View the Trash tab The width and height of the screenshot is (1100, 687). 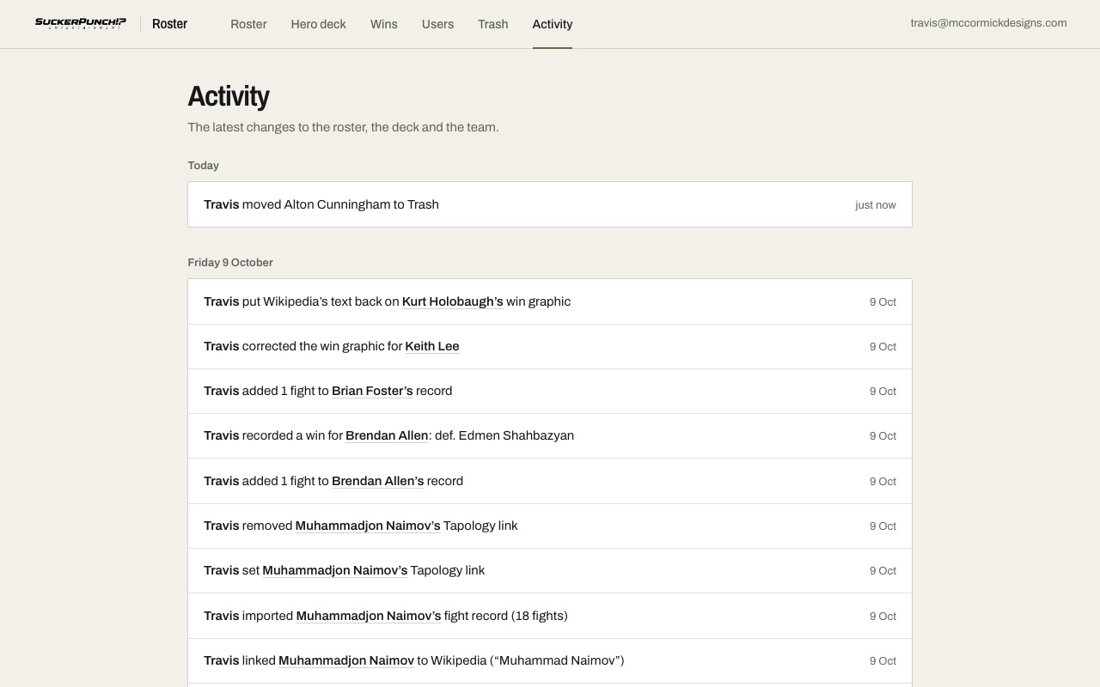[493, 24]
